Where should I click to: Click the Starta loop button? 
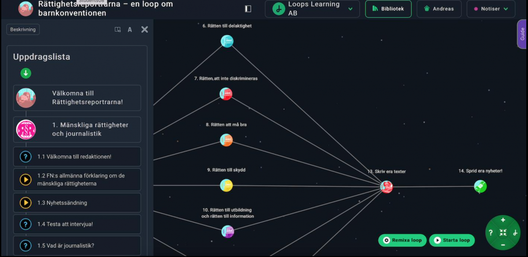tap(452, 240)
